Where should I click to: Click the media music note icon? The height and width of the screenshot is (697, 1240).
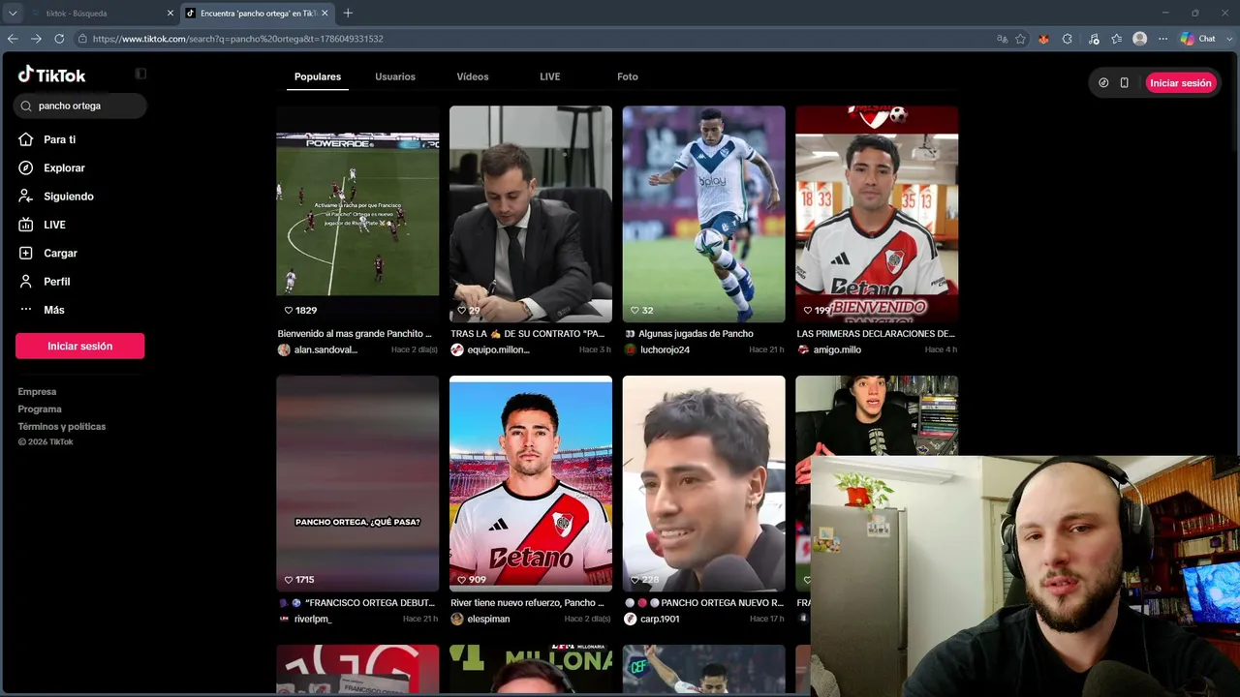pyautogui.click(x=1094, y=39)
